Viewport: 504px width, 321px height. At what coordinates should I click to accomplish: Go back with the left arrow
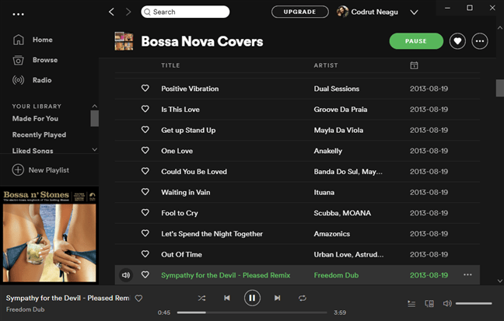click(111, 12)
